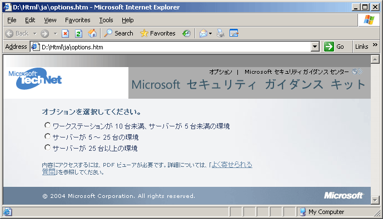This screenshot has height=219, width=383.
Task: Click the Back navigation button
Action: [x=17, y=33]
